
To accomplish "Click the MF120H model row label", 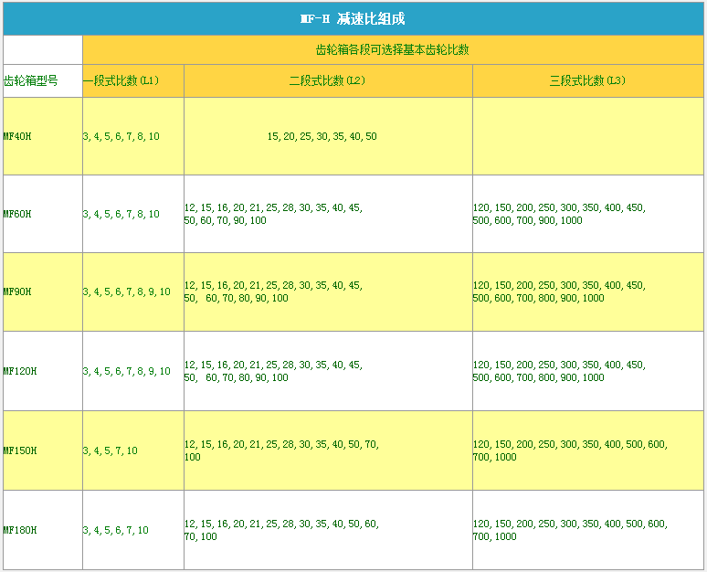I will [x=20, y=371].
